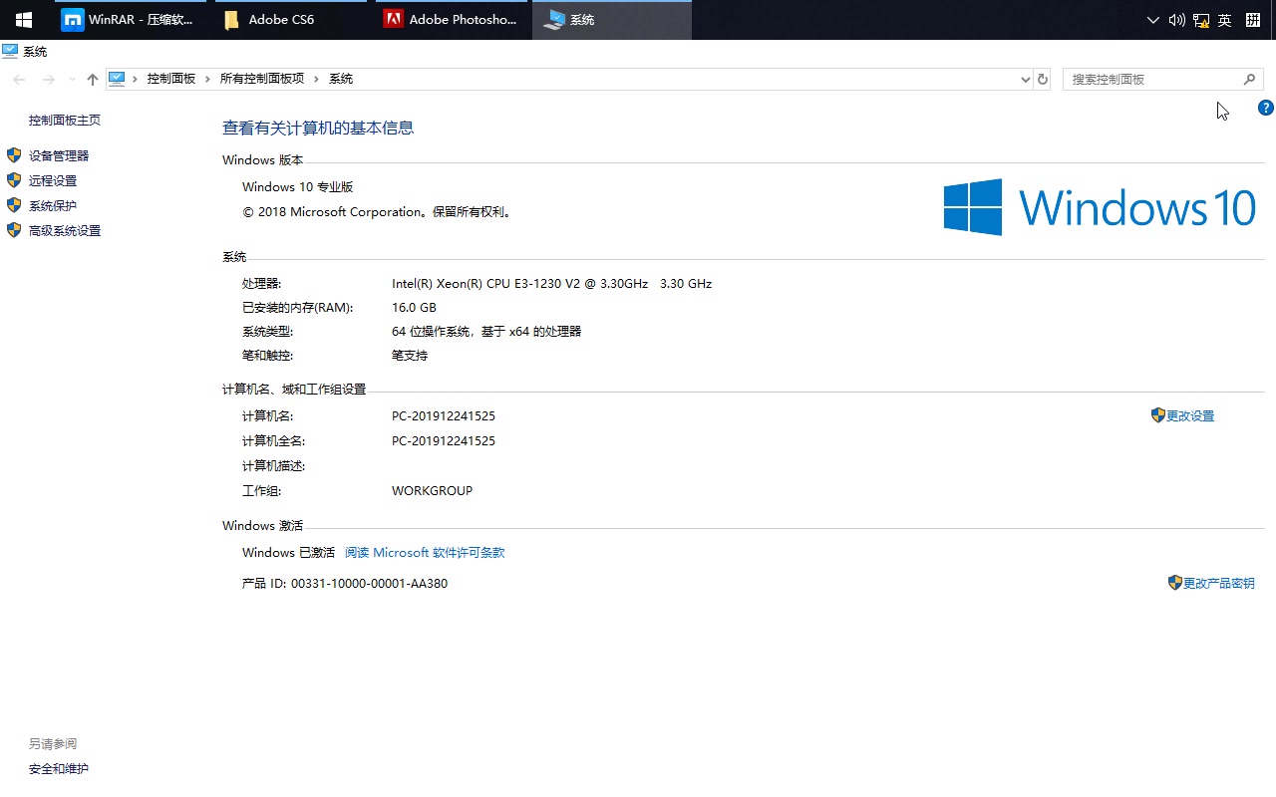1276x797 pixels.
Task: Open the volume speaker tray icon
Action: coord(1177,20)
